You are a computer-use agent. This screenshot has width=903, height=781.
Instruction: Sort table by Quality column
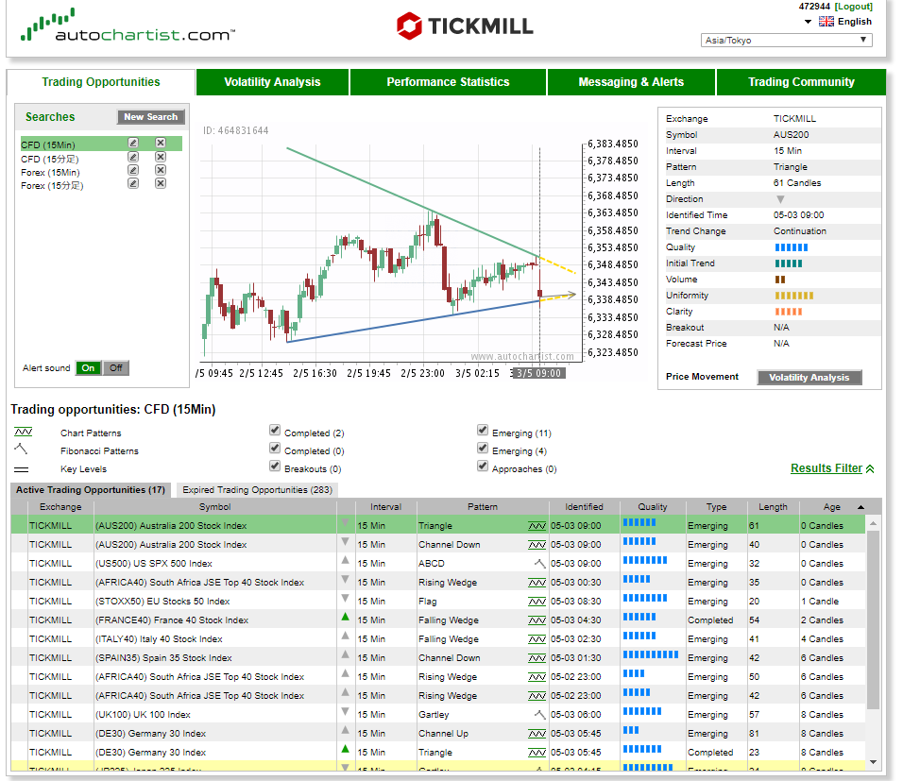coord(653,507)
